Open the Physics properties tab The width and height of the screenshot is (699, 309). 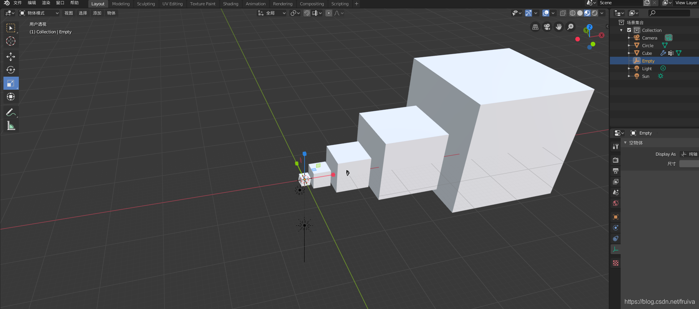coord(616,228)
